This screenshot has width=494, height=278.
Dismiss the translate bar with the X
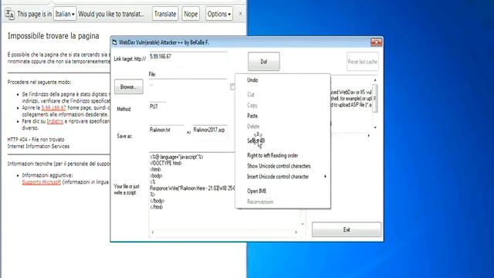point(240,14)
